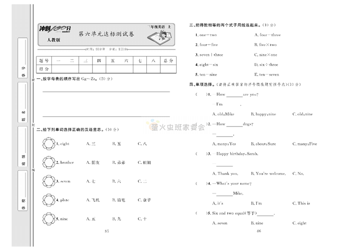Screen dimensions: 353x250
Task: Click the flower answer circle beside '1. eight'
Action: point(48,143)
